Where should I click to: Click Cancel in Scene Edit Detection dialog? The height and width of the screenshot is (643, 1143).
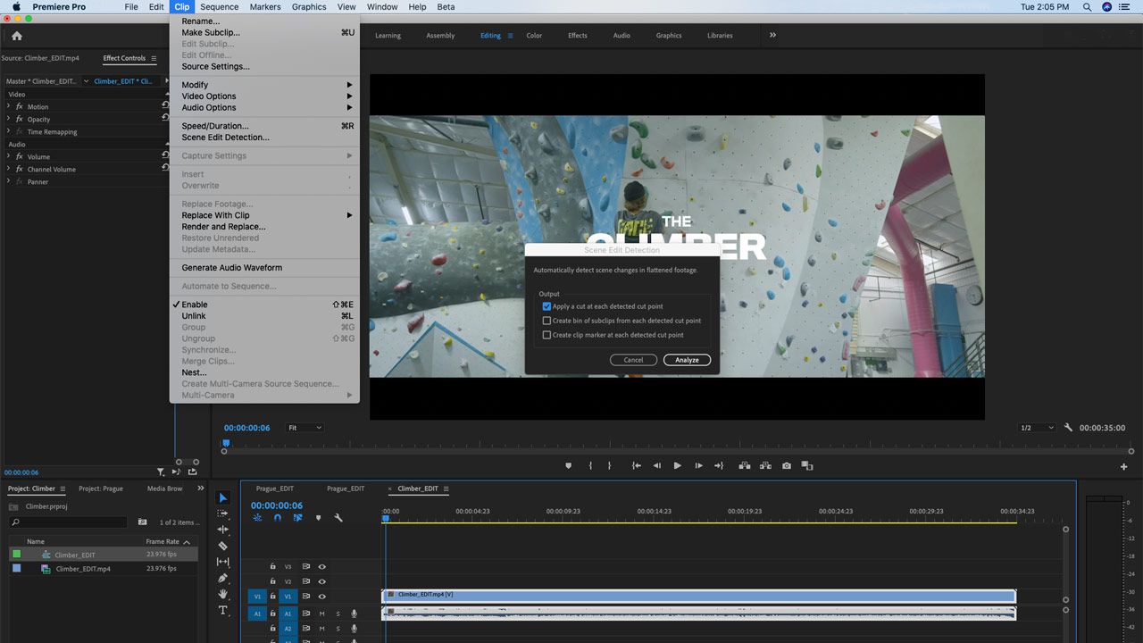[x=633, y=360]
